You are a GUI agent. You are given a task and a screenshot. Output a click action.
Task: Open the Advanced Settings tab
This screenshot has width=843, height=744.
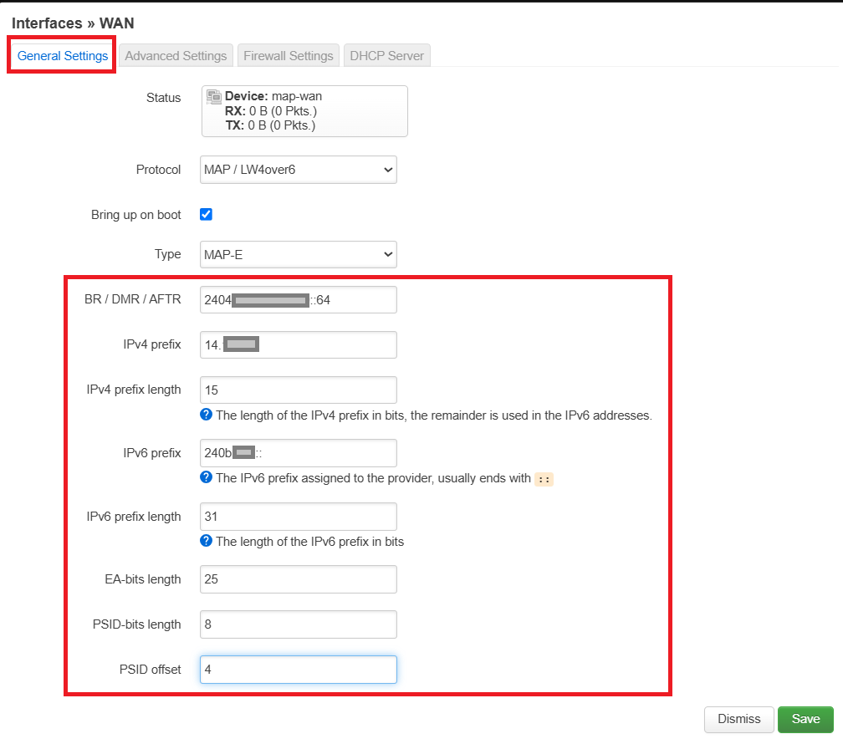coord(176,56)
